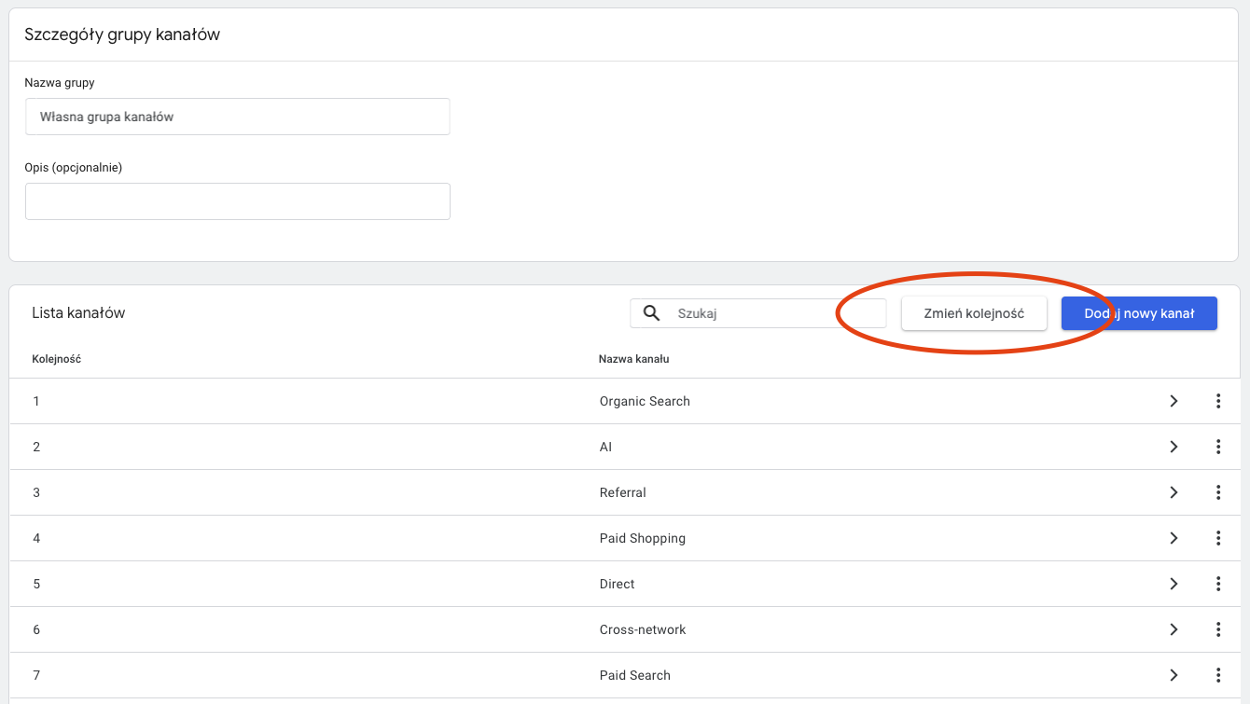The image size is (1250, 704).
Task: Open three-dot menu for Paid Search
Action: 1218,675
